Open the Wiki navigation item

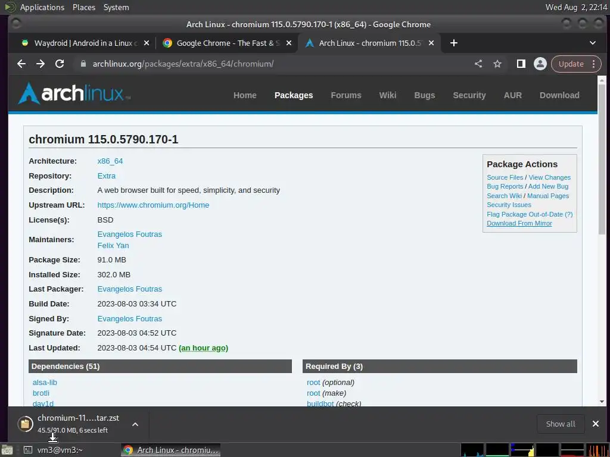pyautogui.click(x=387, y=95)
